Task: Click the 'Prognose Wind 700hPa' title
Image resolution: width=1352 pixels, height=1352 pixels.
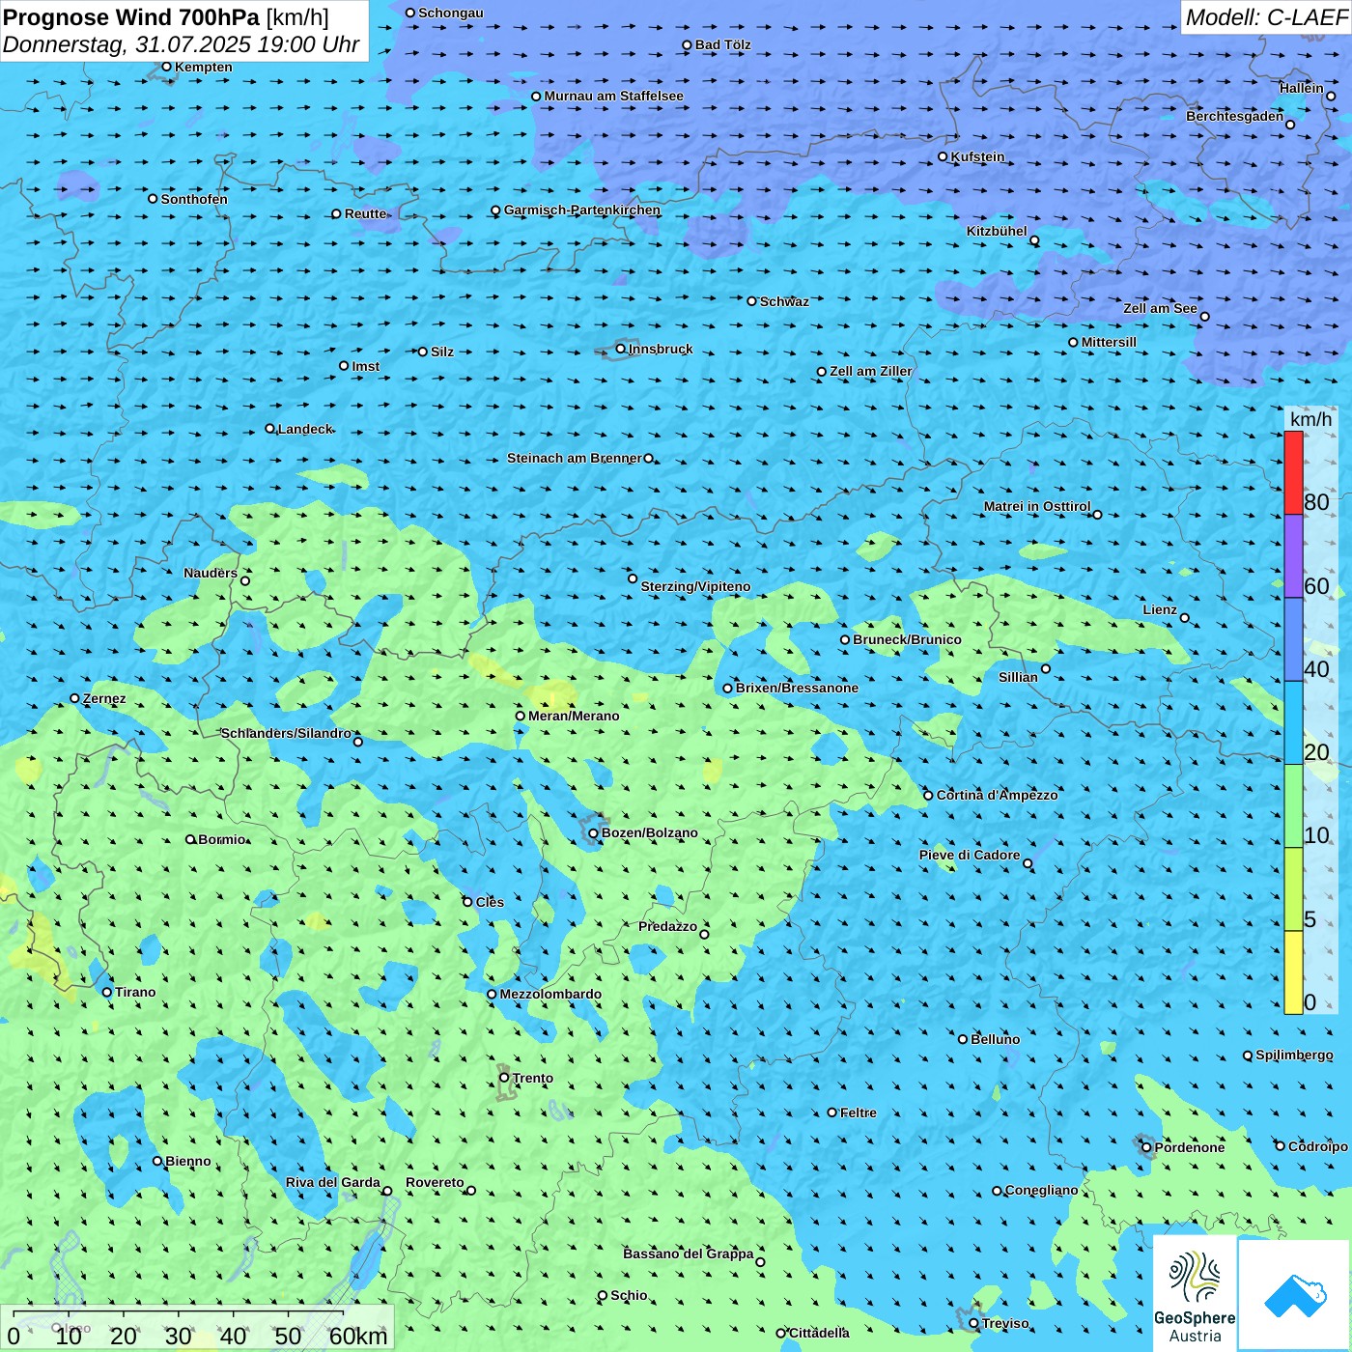Action: [132, 17]
